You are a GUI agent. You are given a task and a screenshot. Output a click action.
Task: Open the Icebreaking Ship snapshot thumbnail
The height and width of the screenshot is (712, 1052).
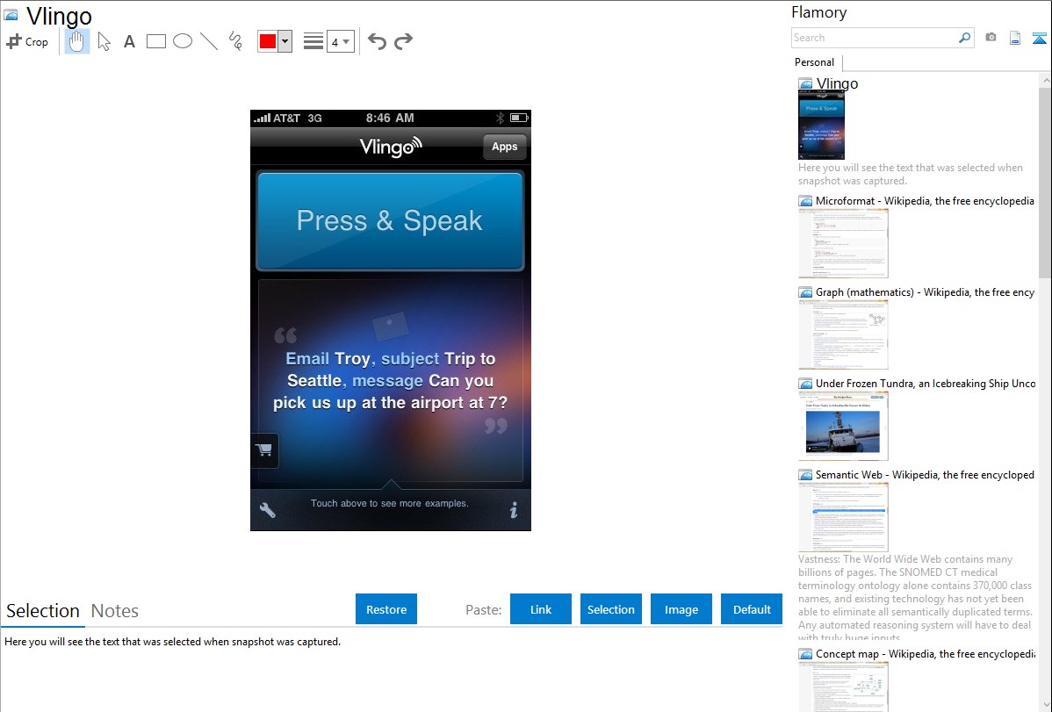tap(843, 426)
